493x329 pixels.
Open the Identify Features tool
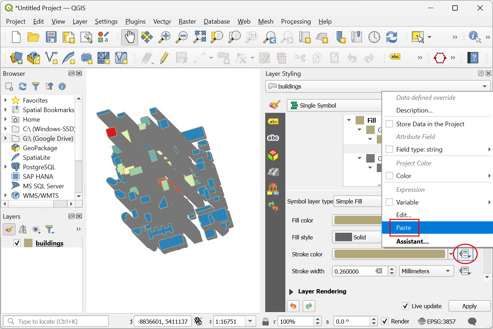tap(474, 37)
